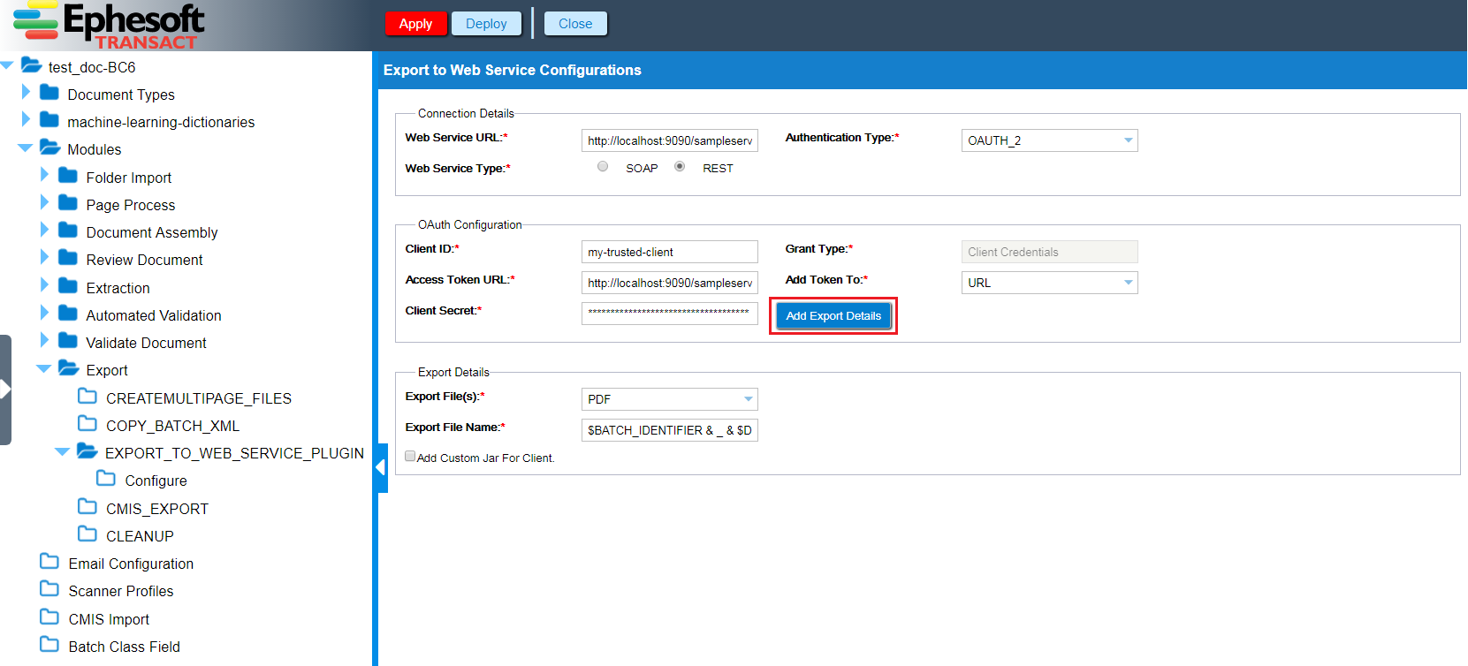Expand the Document Types node
The height and width of the screenshot is (666, 1468).
click(26, 92)
